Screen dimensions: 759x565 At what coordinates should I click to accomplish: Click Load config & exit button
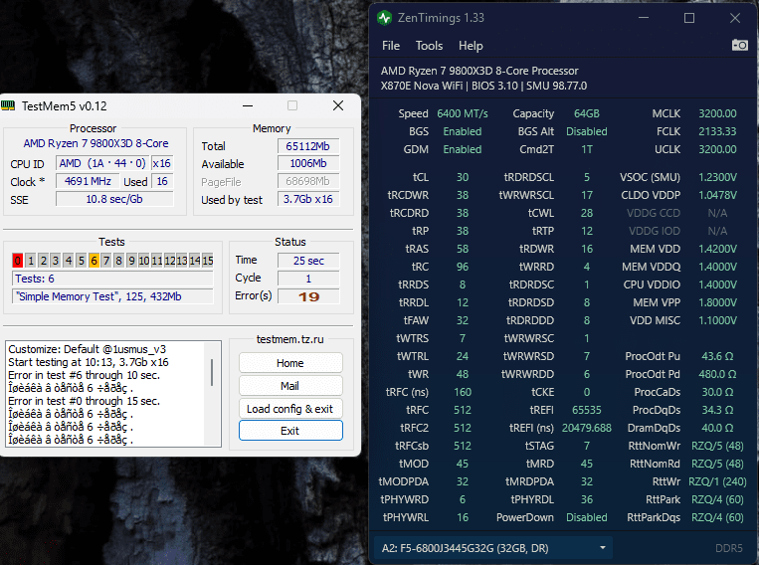290,409
